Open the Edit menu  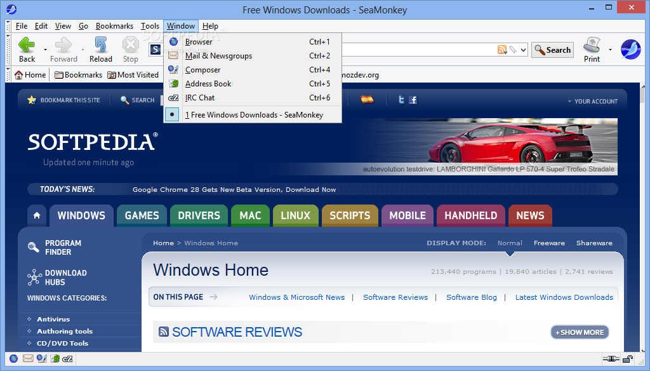click(41, 26)
